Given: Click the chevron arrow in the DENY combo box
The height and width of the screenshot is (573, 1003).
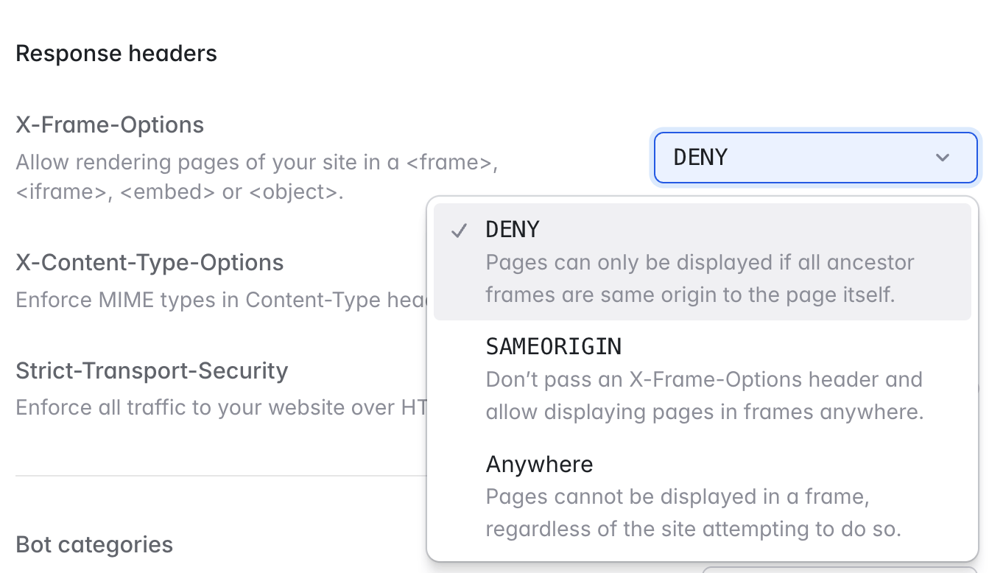Looking at the screenshot, I should tap(942, 158).
